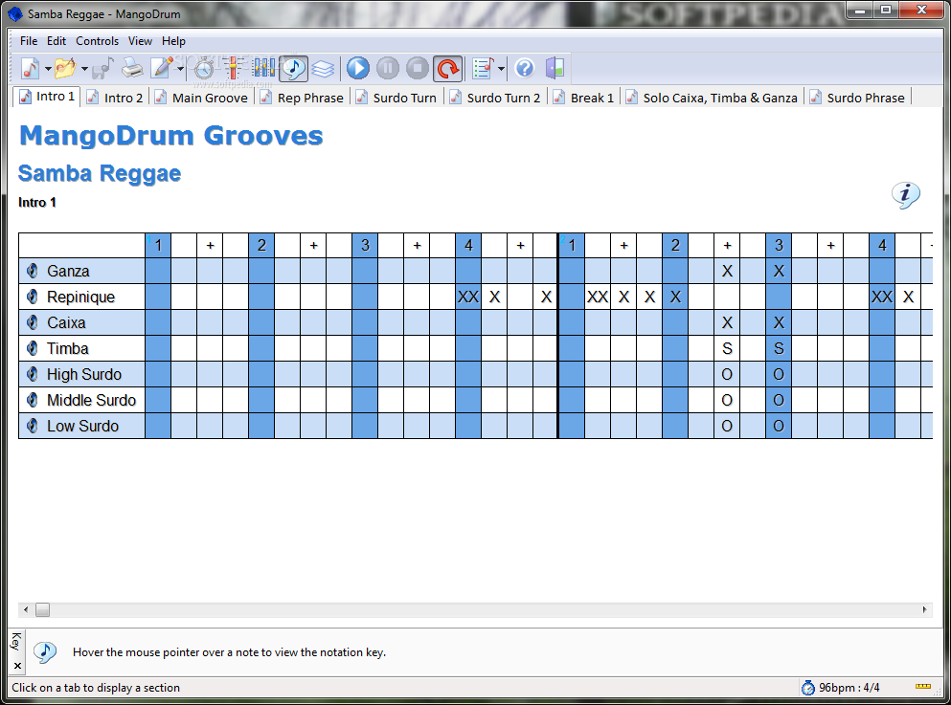The image size is (951, 705).
Task: Click the Timba S note on beat 3
Action: pos(779,348)
